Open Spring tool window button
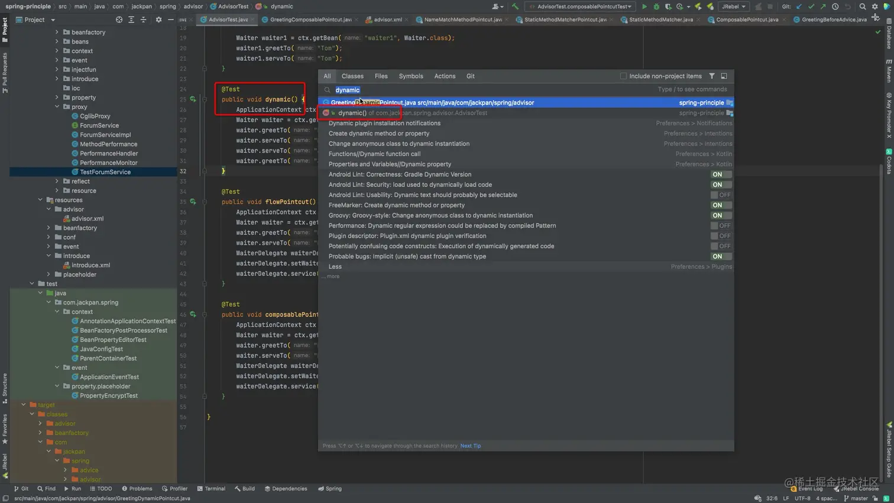 pyautogui.click(x=329, y=489)
